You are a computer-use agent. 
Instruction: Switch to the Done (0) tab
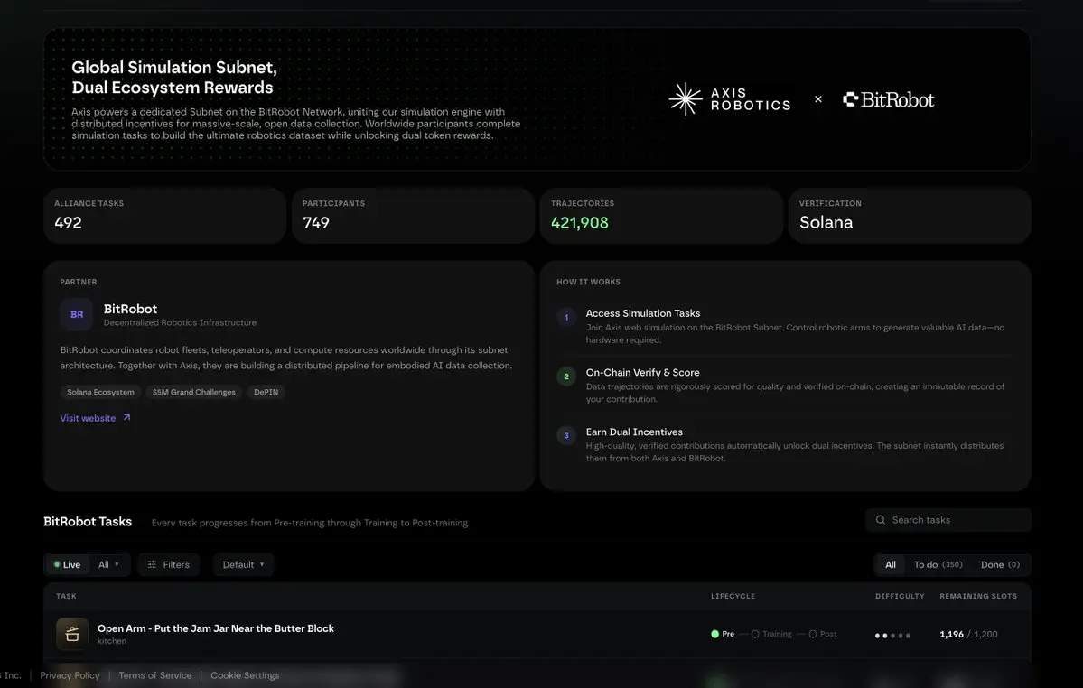click(x=1000, y=564)
